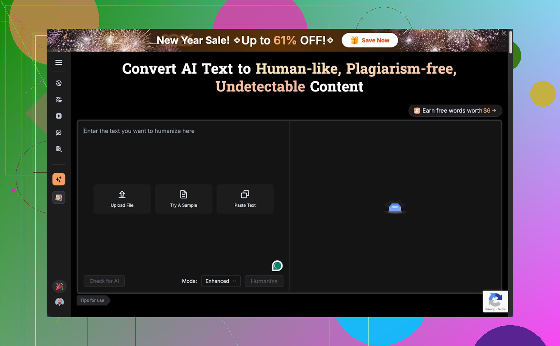Click the Upload File button
Image resolution: width=560 pixels, height=346 pixels.
122,199
